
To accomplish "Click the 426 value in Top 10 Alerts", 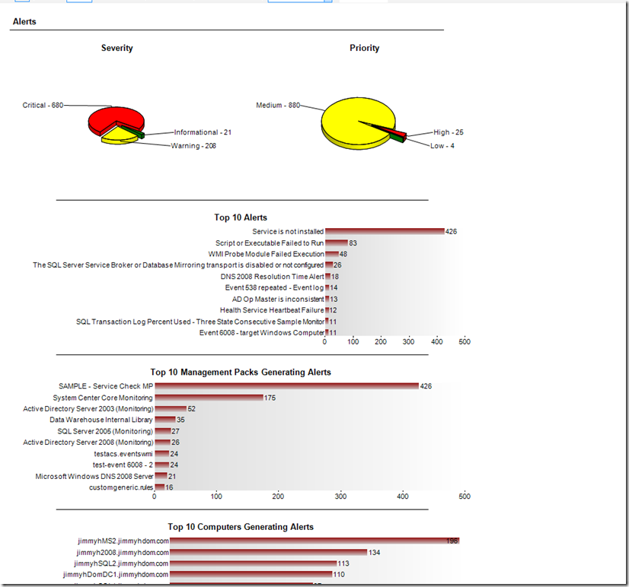I will click(452, 232).
